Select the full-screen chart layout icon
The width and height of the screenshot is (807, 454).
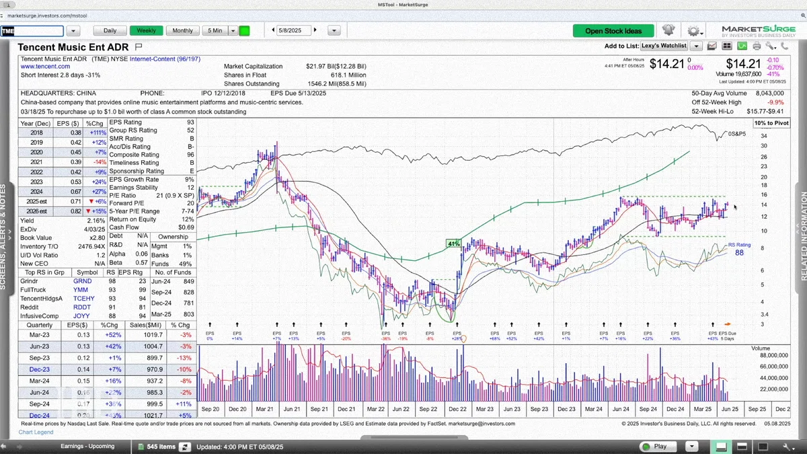(763, 446)
